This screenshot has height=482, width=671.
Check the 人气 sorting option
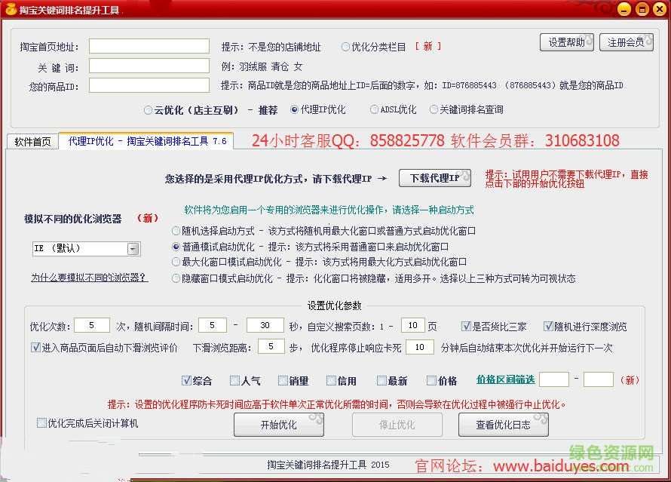233,381
